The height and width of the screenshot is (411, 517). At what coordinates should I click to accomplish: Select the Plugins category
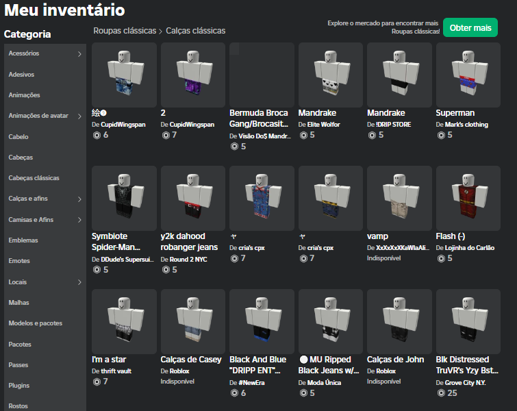click(18, 385)
